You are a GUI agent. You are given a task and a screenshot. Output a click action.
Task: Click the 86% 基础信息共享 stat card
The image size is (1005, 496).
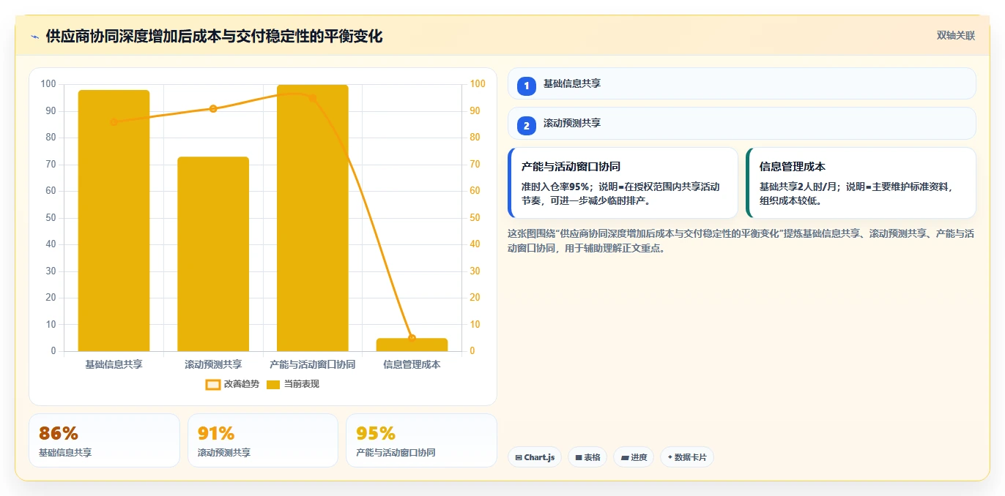coord(104,440)
